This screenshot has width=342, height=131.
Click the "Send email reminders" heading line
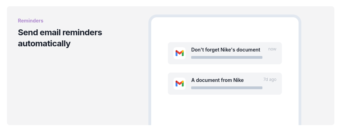(x=60, y=32)
